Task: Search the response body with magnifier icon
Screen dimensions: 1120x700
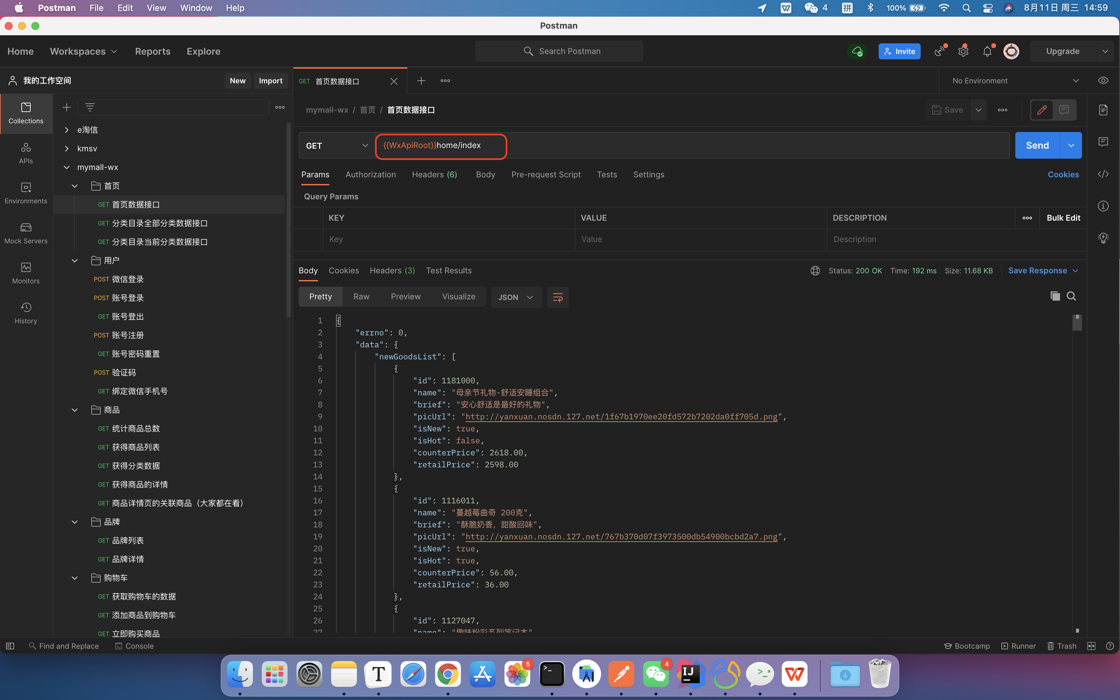Action: click(1071, 296)
